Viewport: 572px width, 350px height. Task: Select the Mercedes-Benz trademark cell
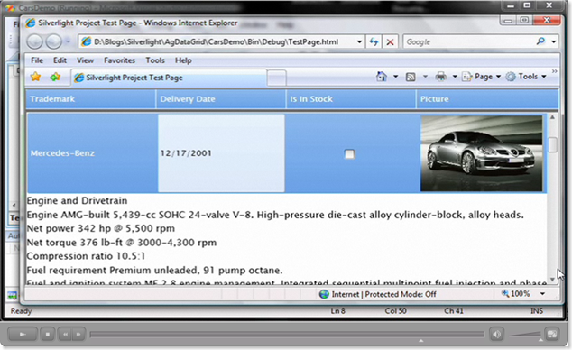93,153
